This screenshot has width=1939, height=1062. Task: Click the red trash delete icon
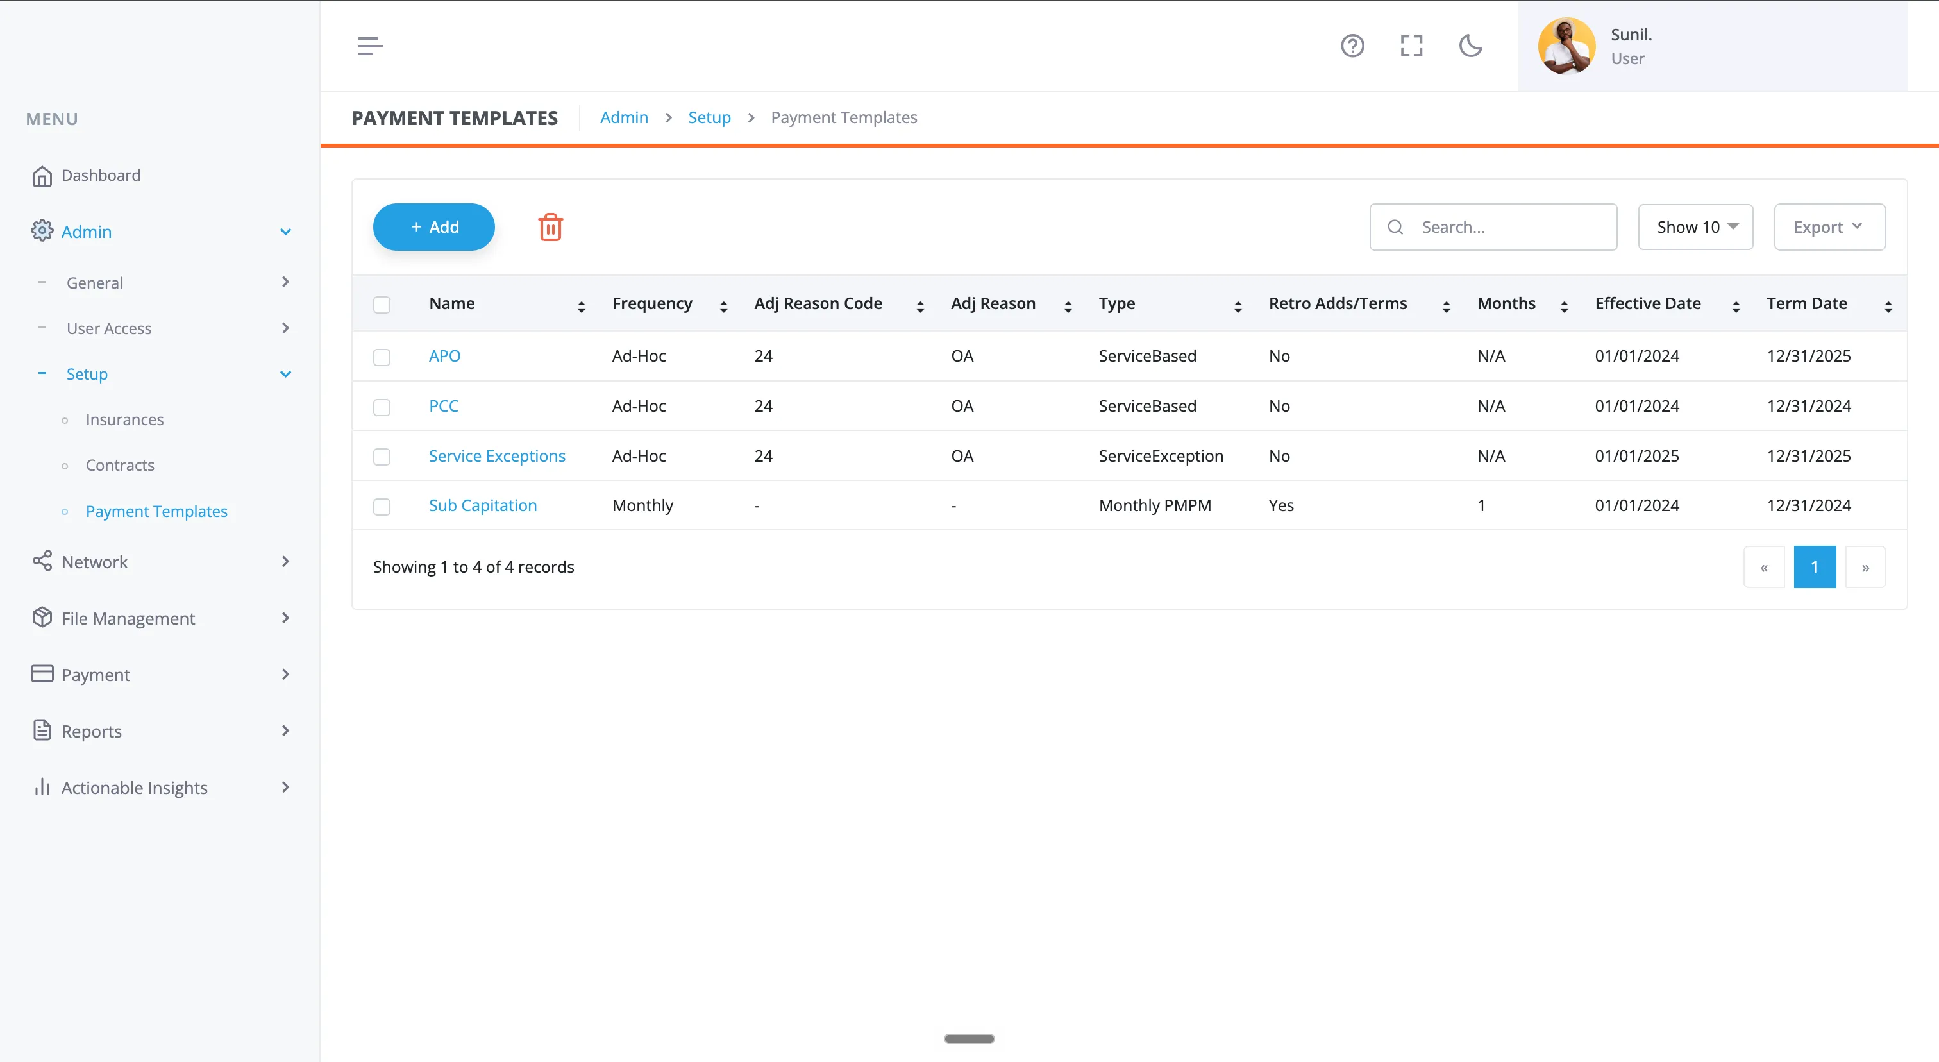tap(550, 226)
